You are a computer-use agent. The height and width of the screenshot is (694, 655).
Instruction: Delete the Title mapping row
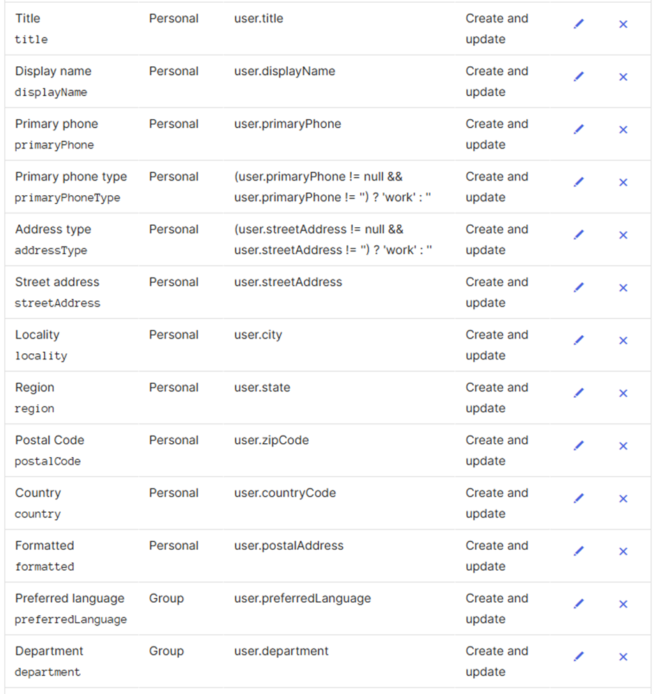click(623, 24)
